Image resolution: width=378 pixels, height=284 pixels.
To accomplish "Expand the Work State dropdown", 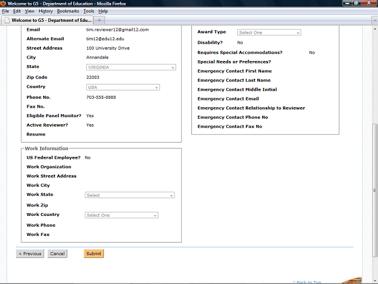I will pyautogui.click(x=129, y=195).
